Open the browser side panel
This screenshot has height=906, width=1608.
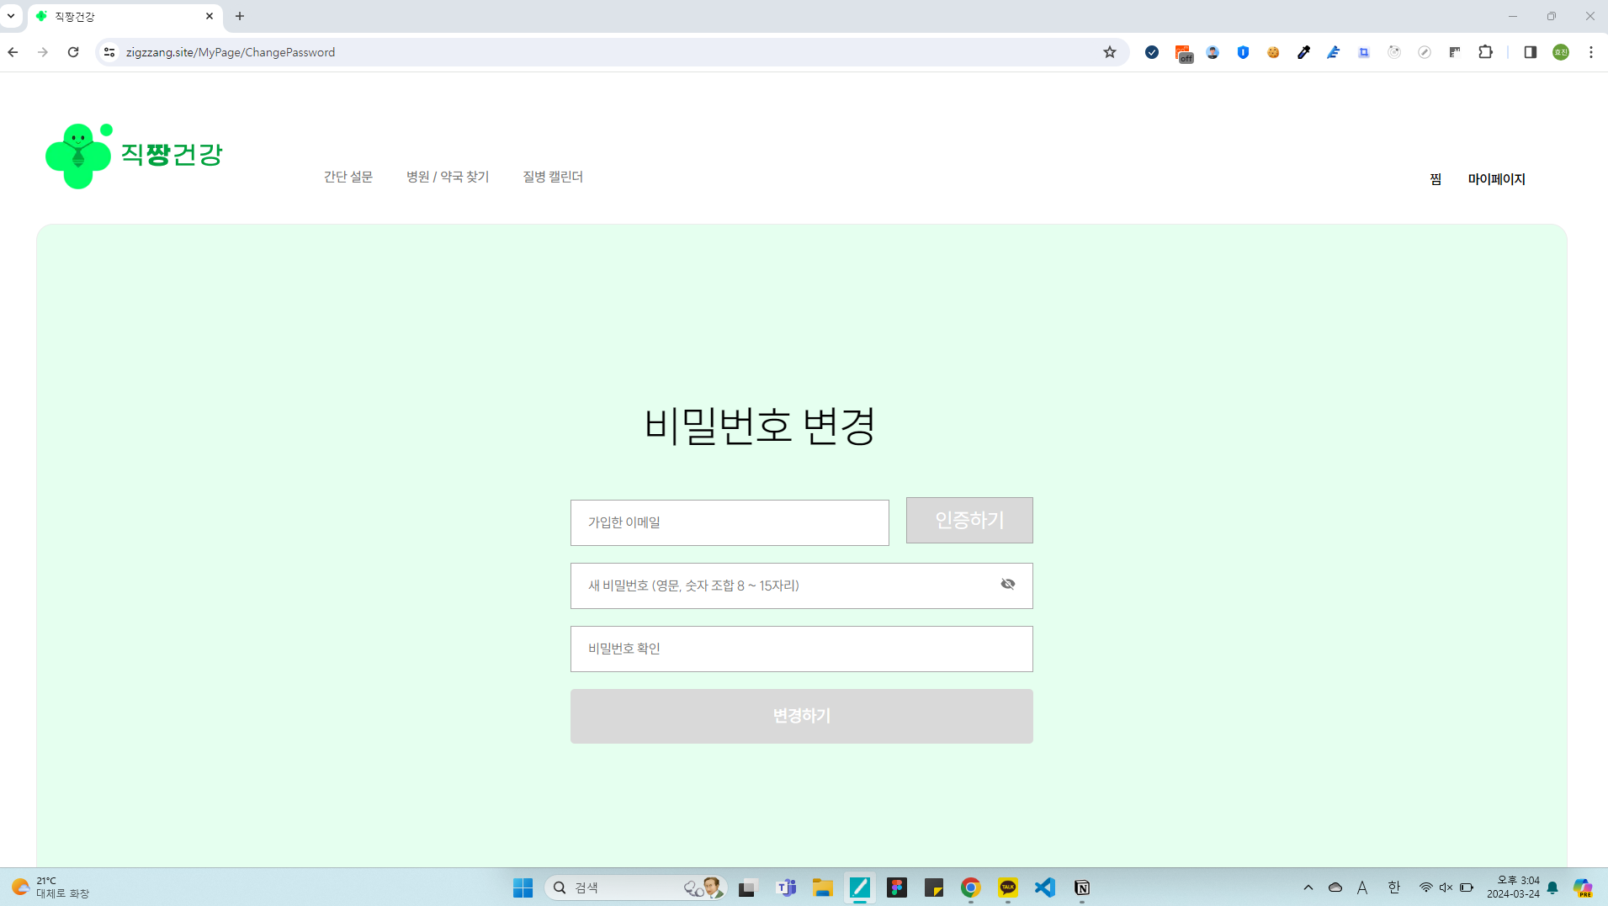1530,52
